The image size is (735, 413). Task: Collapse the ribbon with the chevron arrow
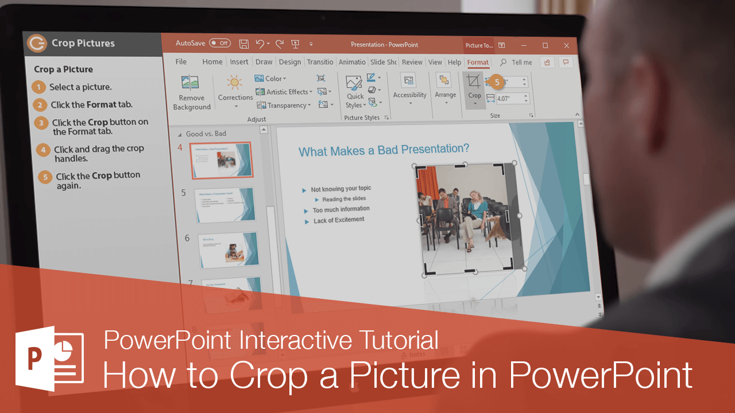coord(577,114)
